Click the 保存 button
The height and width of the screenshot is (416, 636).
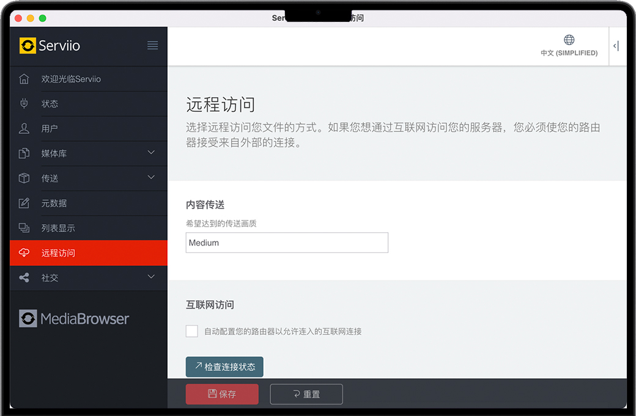point(222,394)
